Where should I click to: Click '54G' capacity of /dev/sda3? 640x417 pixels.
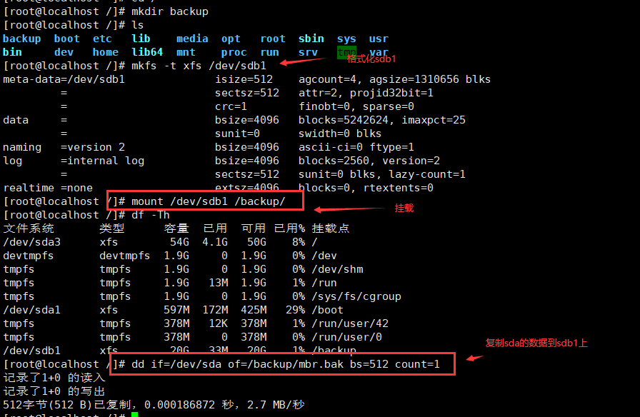coord(179,242)
